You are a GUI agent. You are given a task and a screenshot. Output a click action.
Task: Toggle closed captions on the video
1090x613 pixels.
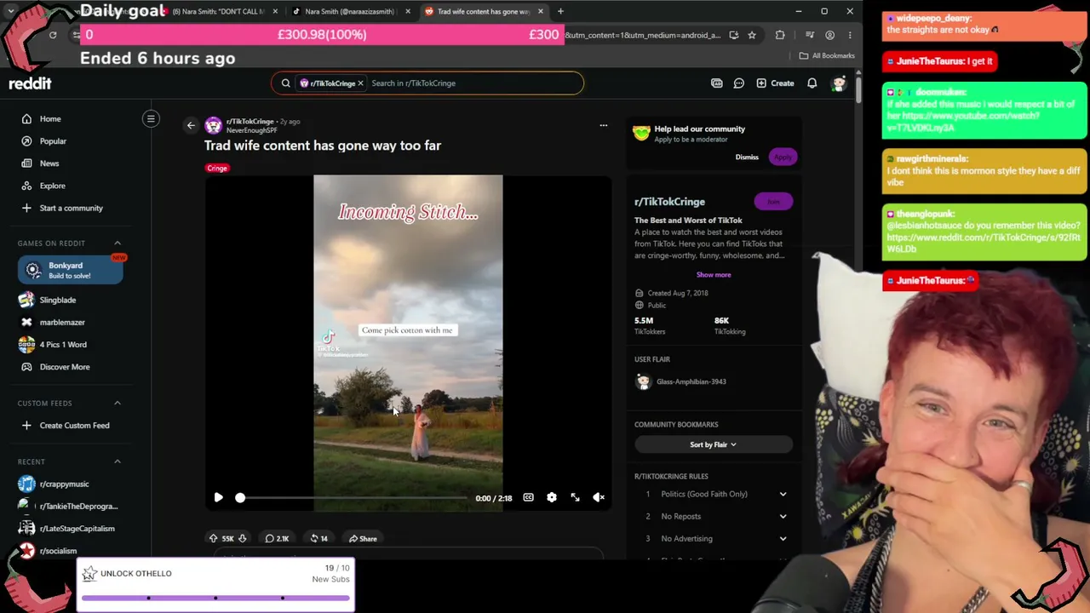point(528,497)
